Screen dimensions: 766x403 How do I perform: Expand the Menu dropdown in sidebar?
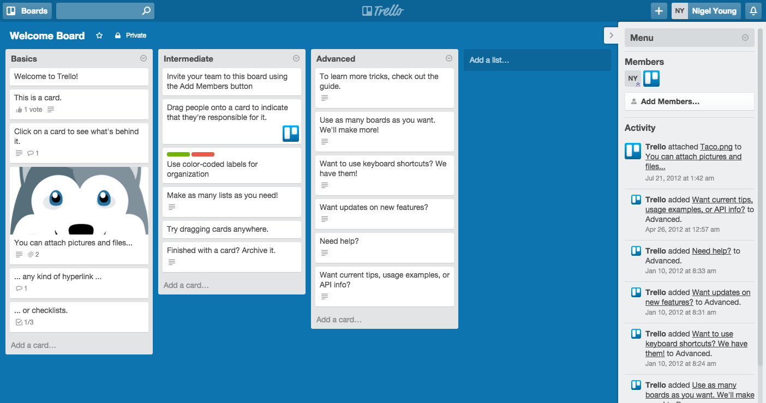[745, 38]
